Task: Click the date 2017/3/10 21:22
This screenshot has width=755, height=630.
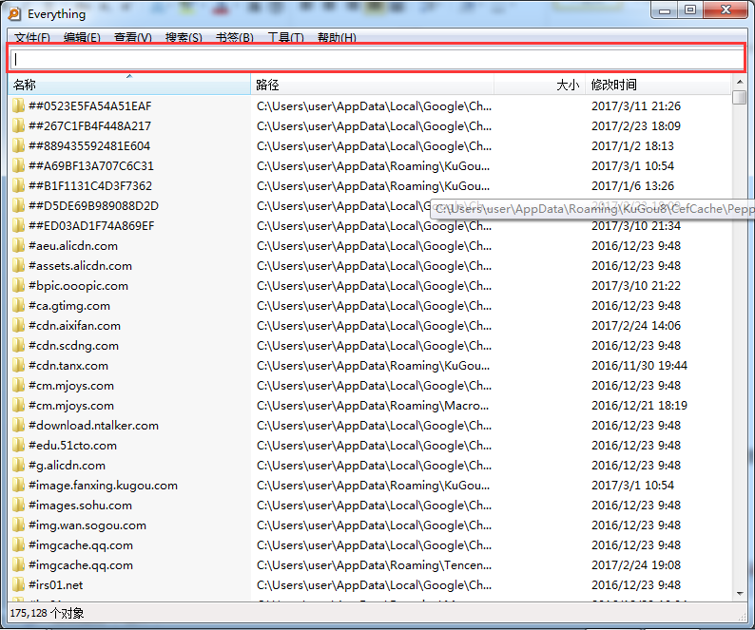Action: (x=636, y=286)
